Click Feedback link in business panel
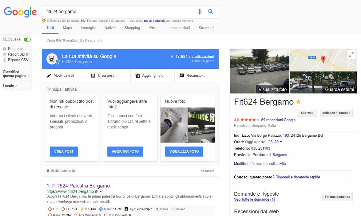Viewport: 361px width, 216px height. pos(208,171)
